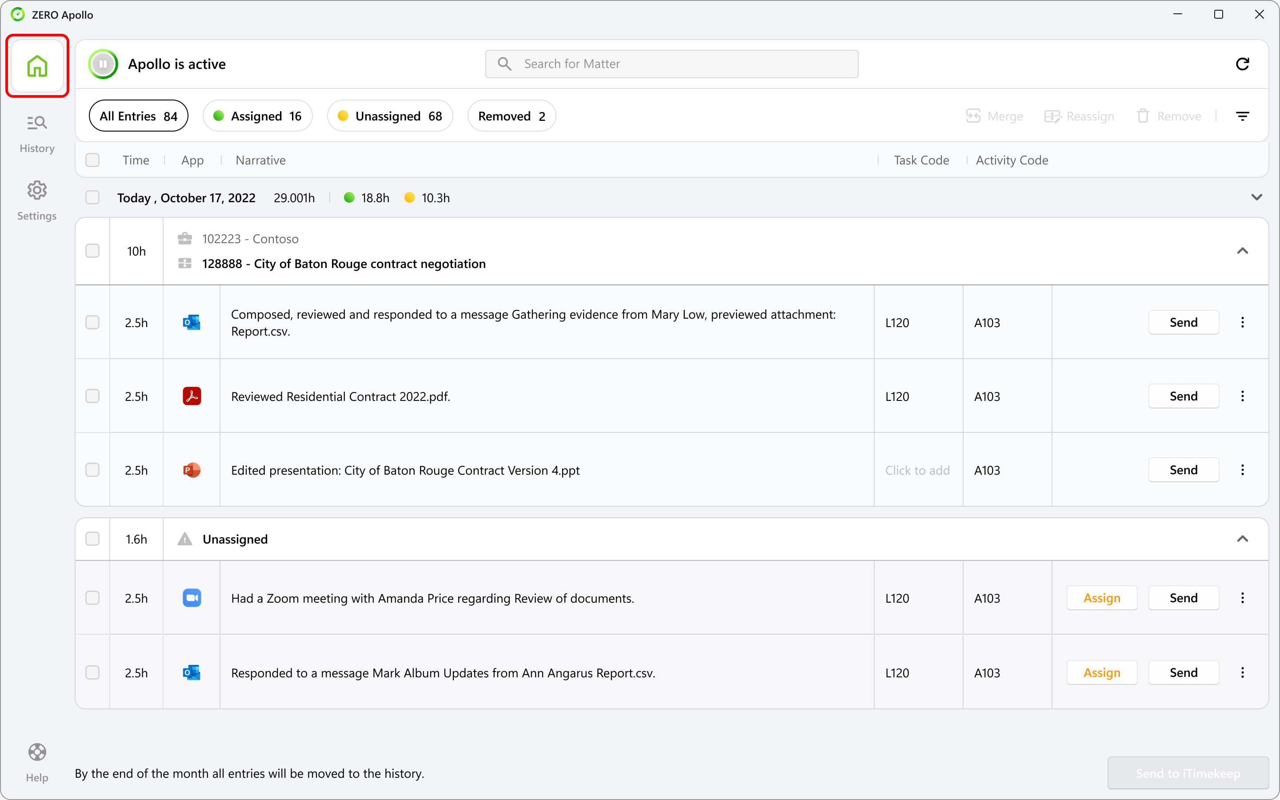1280x800 pixels.
Task: Click the client briefcase icon beside Contoso
Action: click(184, 239)
